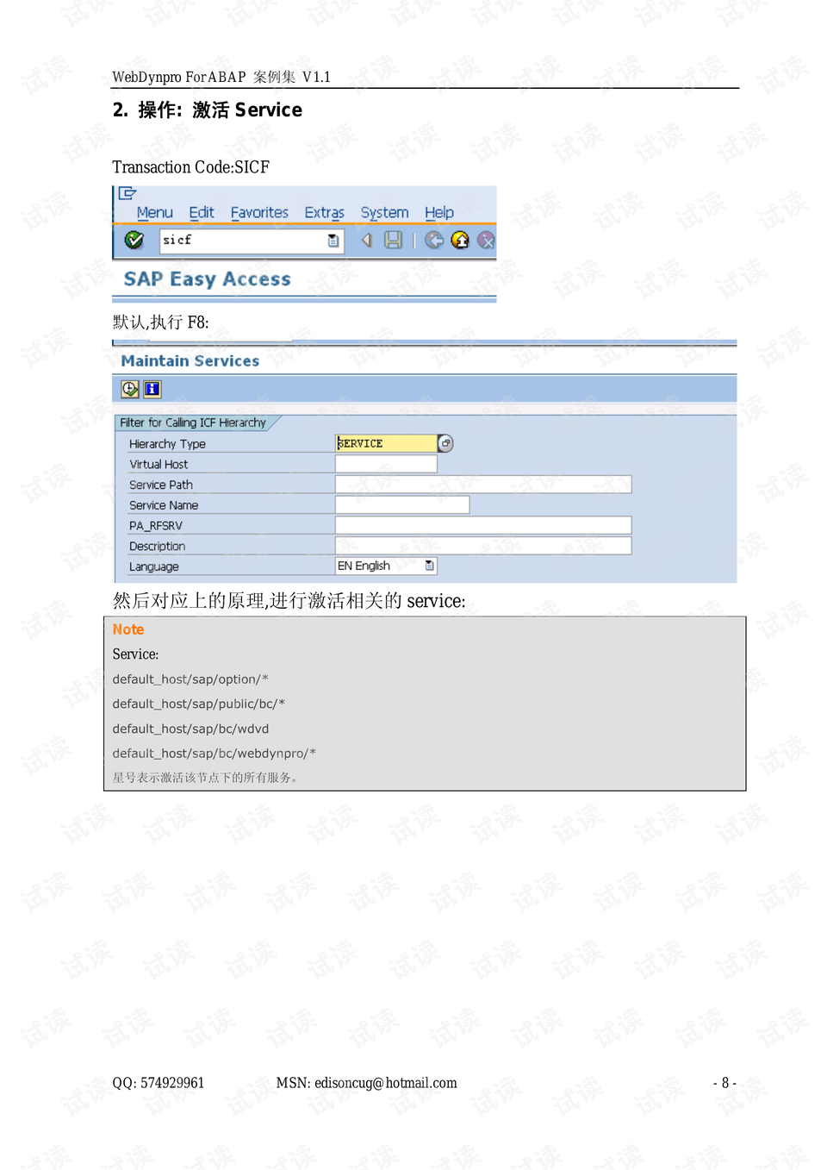The image size is (827, 1170).
Task: Open the Edit menu
Action: tap(202, 212)
